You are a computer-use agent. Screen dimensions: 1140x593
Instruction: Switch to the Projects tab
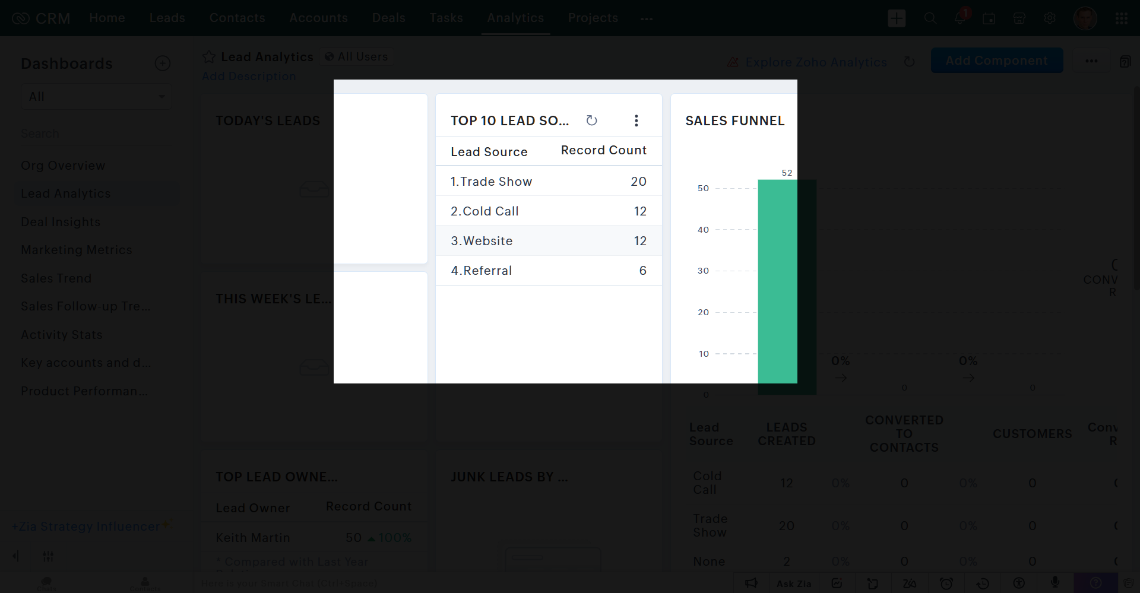[593, 18]
